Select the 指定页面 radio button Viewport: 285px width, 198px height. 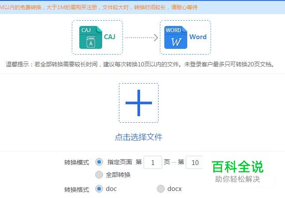(99, 162)
